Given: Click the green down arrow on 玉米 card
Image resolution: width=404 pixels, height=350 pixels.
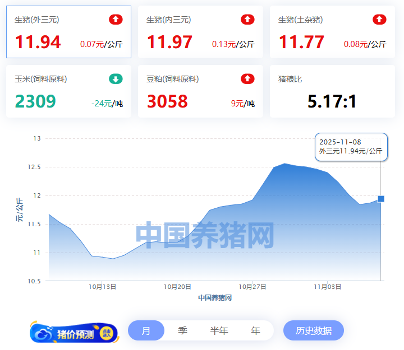Looking at the screenshot, I should point(116,79).
